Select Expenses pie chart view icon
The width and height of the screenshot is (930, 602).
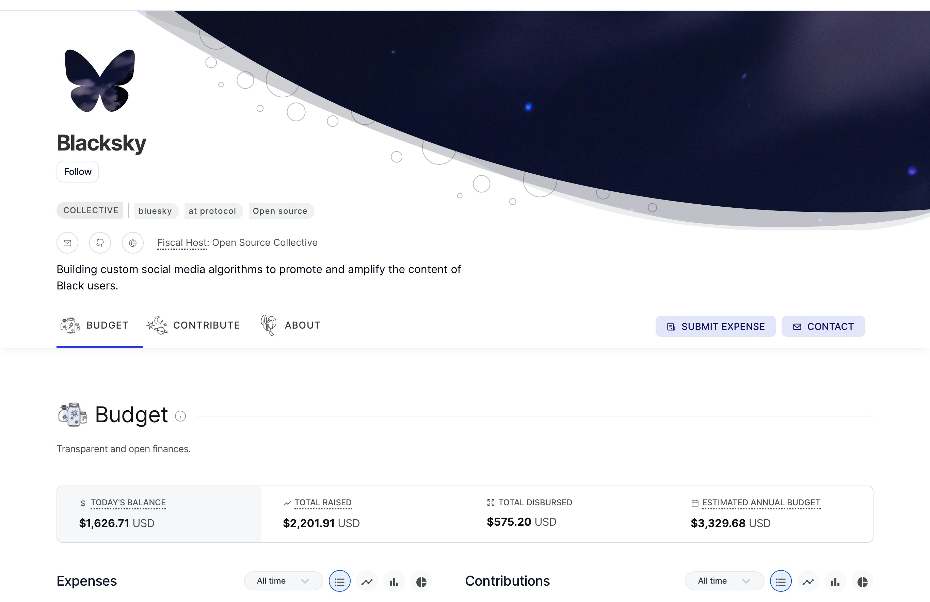[421, 582]
